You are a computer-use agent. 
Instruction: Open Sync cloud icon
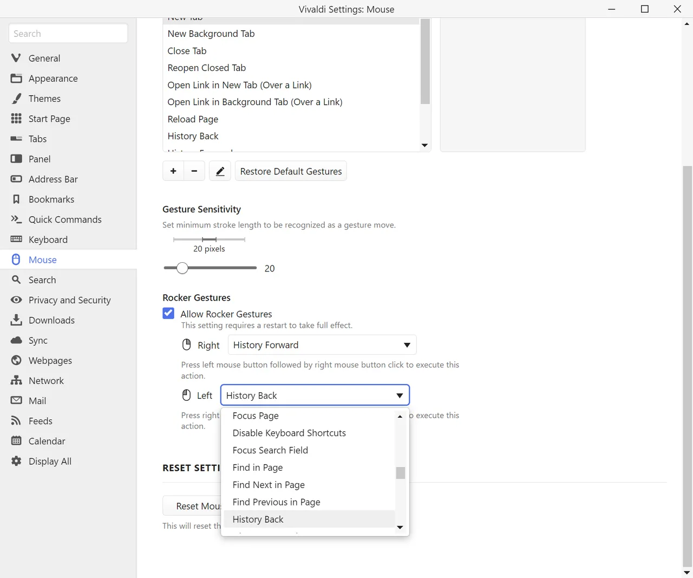(x=16, y=340)
